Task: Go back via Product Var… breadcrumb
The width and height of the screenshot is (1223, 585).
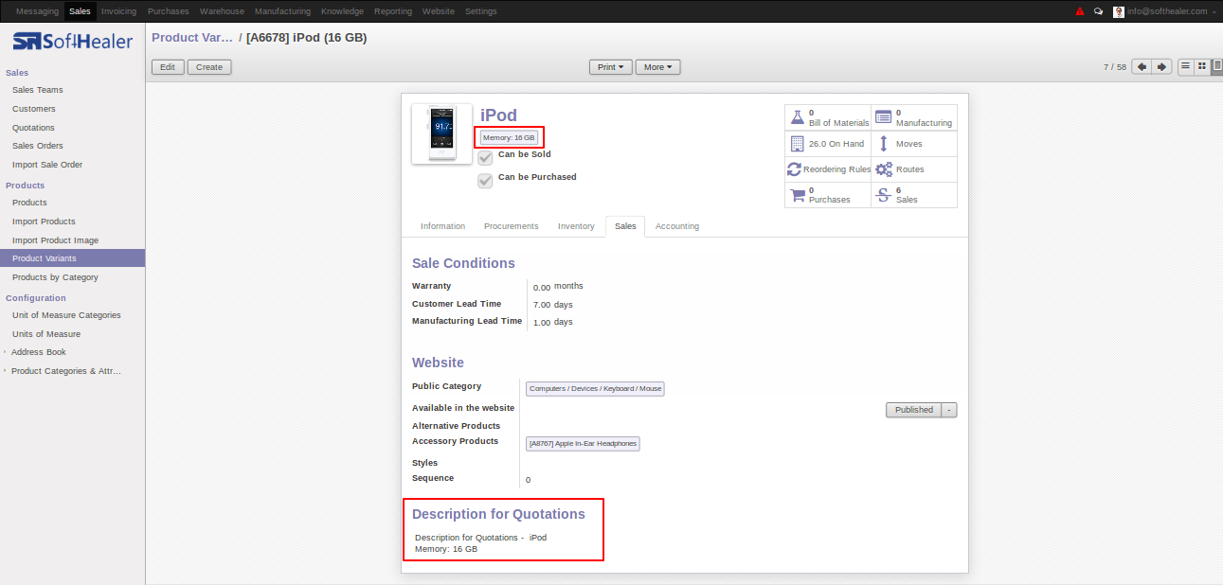Action: pos(191,38)
